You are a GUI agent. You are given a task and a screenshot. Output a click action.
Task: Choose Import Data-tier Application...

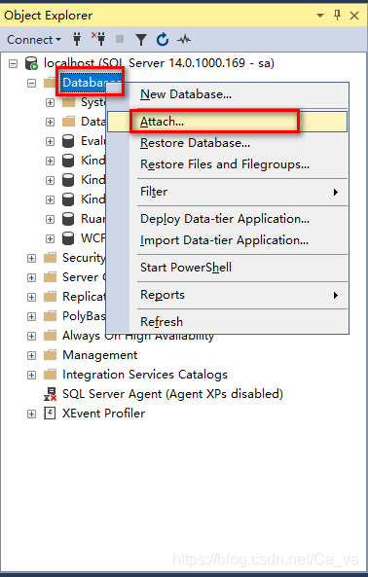pos(227,240)
